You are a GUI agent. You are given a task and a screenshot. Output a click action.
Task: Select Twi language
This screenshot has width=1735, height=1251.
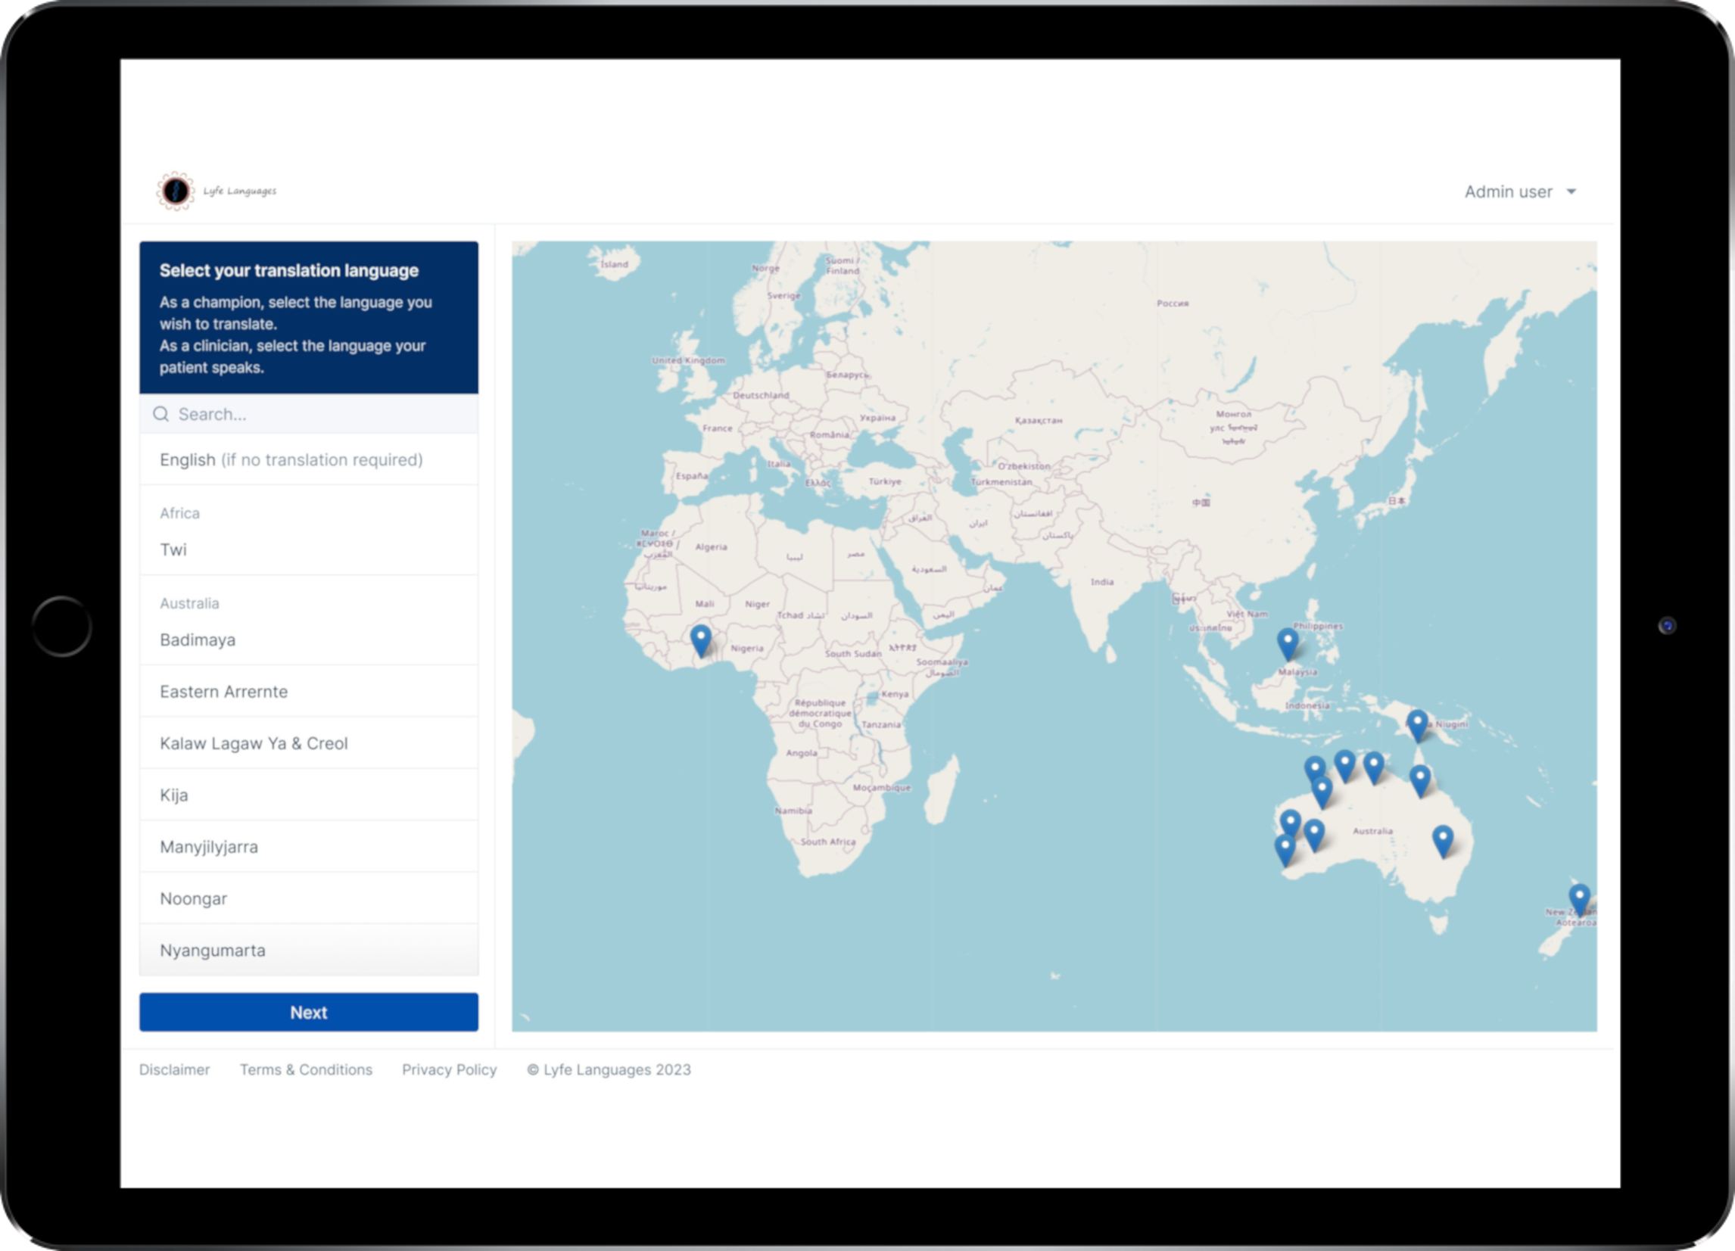pyautogui.click(x=173, y=549)
